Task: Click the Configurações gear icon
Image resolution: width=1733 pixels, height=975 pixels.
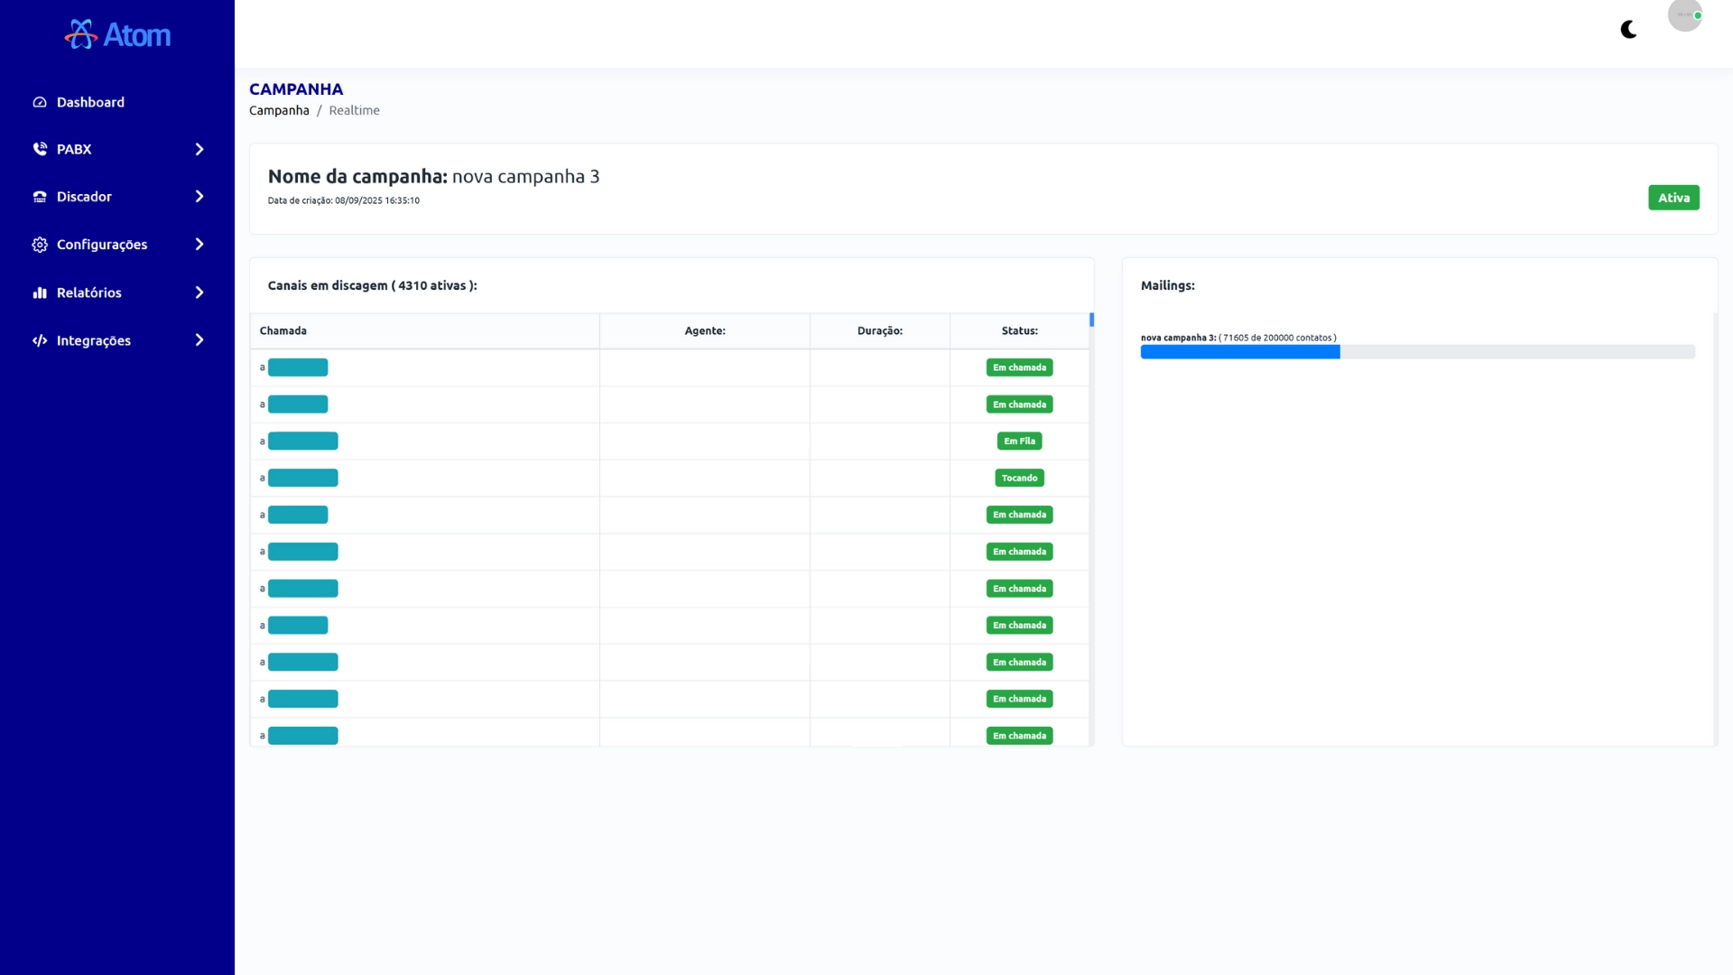Action: click(40, 245)
